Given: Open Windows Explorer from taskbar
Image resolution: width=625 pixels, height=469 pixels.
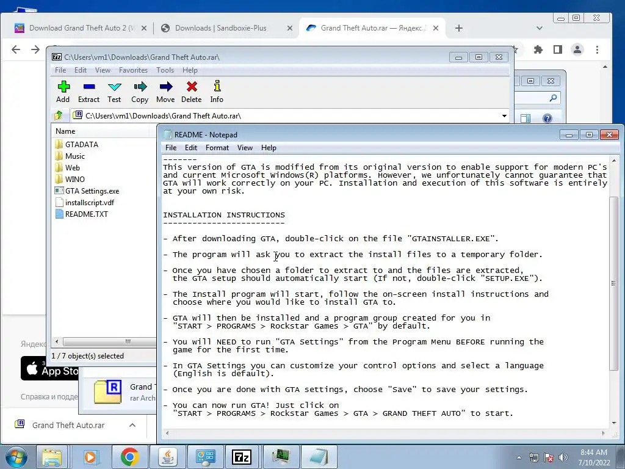Looking at the screenshot, I should pos(52,457).
